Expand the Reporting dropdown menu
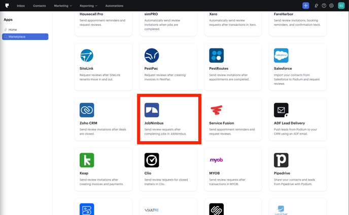The height and width of the screenshot is (215, 349). 88,6
